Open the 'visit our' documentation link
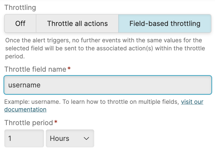The height and width of the screenshot is (152, 215). click(x=192, y=102)
